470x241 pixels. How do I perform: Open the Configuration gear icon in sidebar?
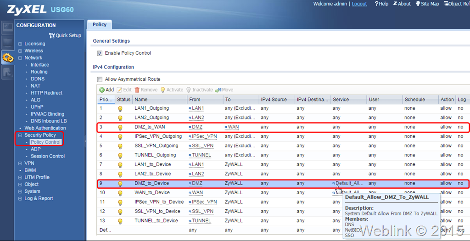pyautogui.click(x=7, y=57)
